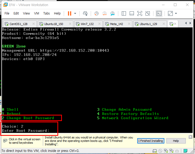Click '2 Change Root Password' console line
Image resolution: width=195 pixels, height=154 pixels.
28,118
